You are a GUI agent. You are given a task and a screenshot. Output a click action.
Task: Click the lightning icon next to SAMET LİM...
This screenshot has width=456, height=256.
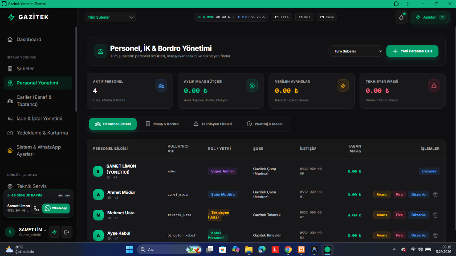[x=54, y=232]
